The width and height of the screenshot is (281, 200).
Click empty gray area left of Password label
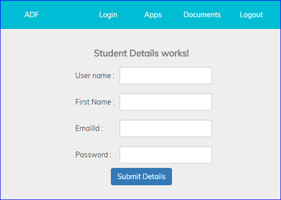pos(38,155)
